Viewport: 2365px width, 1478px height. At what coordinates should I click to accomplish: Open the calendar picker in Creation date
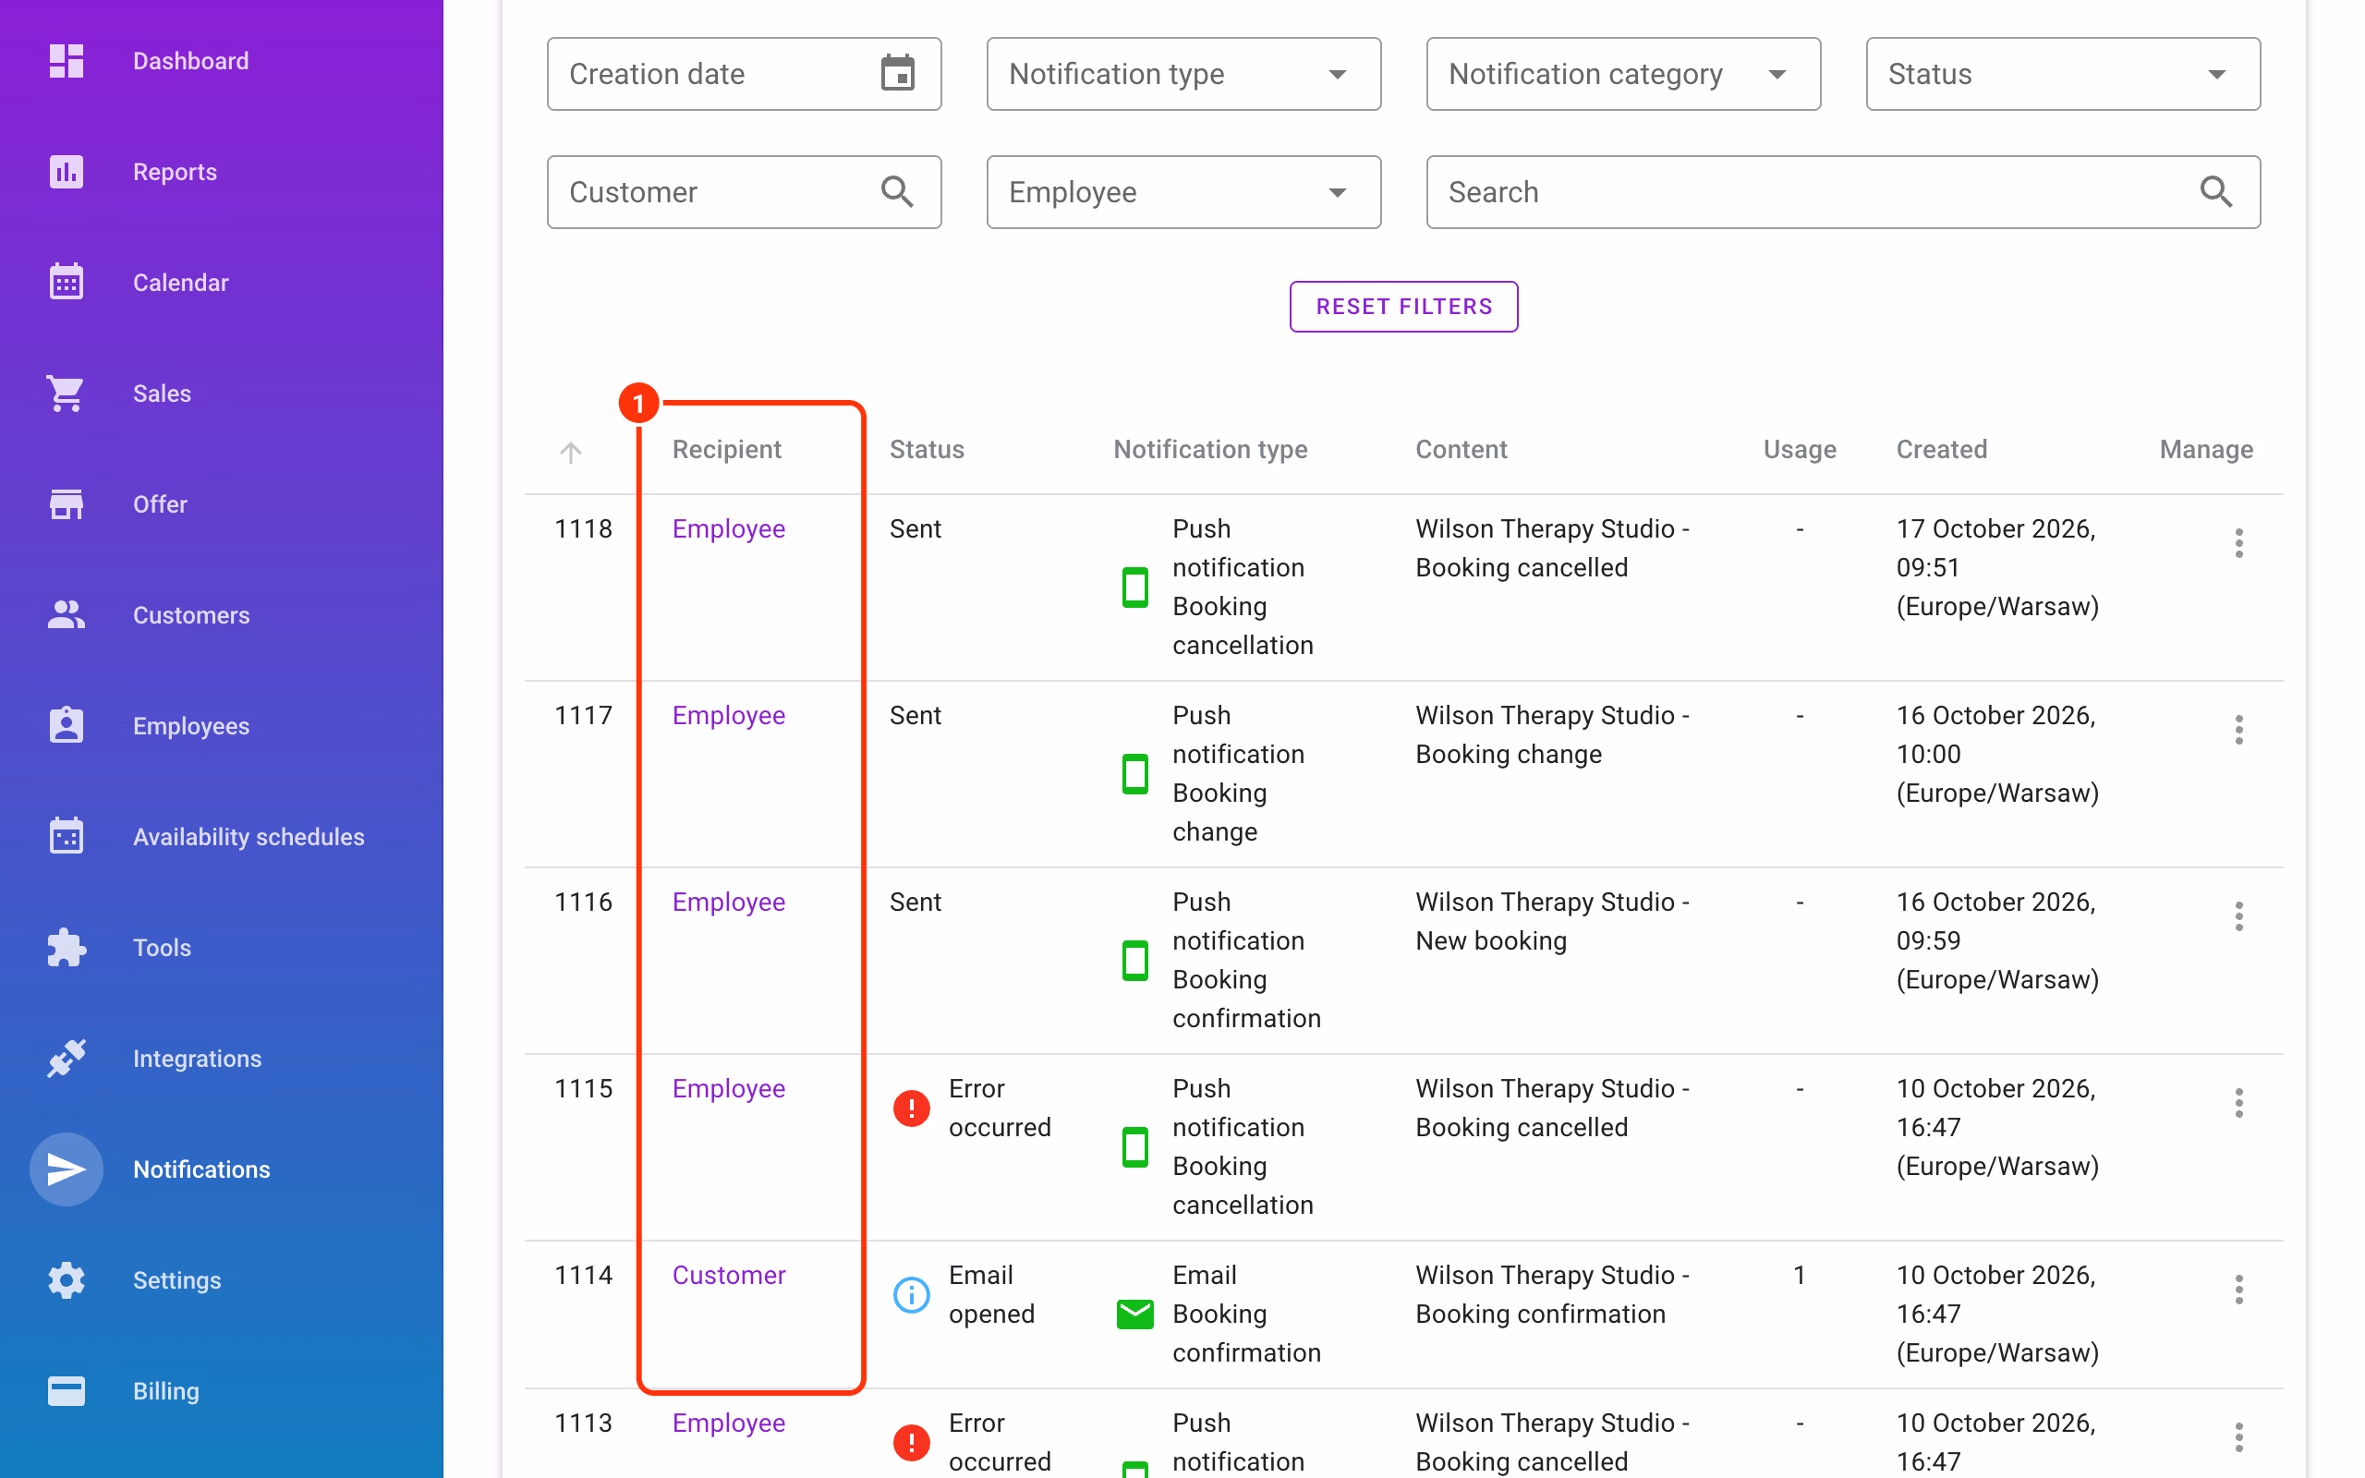[x=897, y=73]
